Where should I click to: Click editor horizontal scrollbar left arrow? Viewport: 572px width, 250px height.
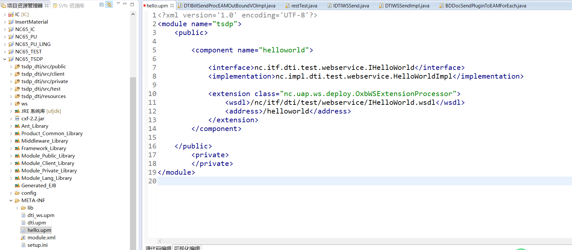click(x=160, y=241)
